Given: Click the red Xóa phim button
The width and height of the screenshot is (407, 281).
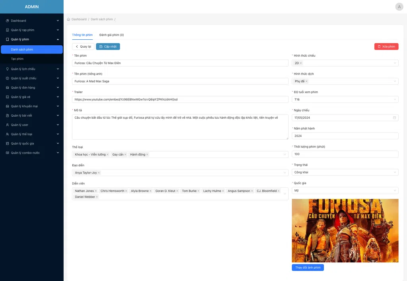Looking at the screenshot, I should point(386,47).
